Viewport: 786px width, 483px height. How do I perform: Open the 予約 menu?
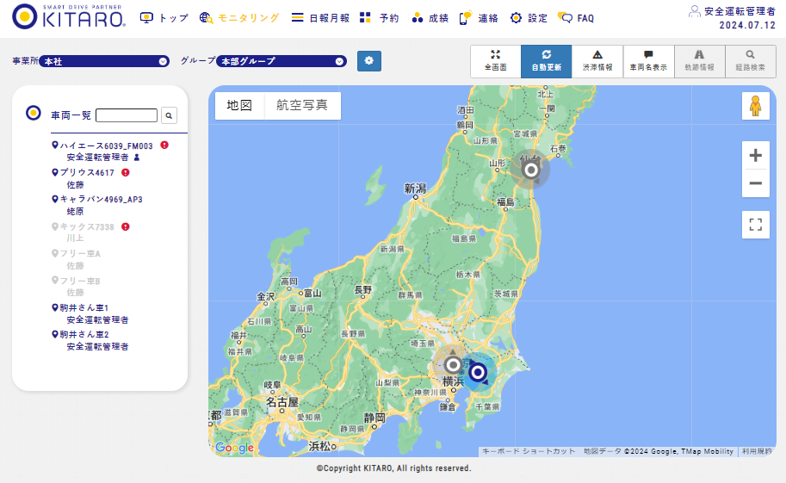[x=380, y=18]
